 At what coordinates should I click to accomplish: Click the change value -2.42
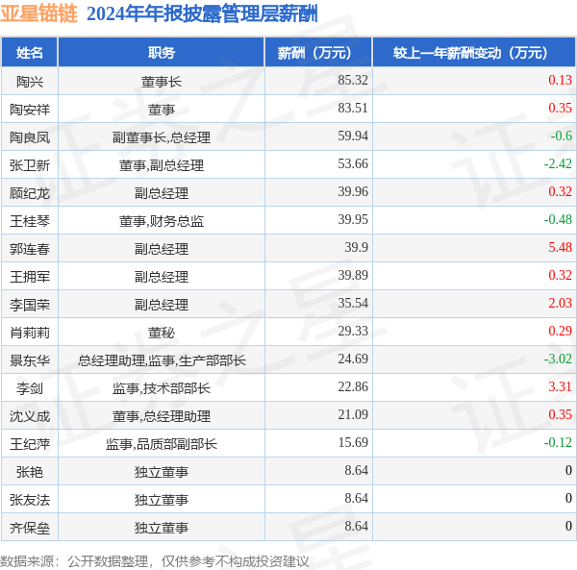(558, 164)
